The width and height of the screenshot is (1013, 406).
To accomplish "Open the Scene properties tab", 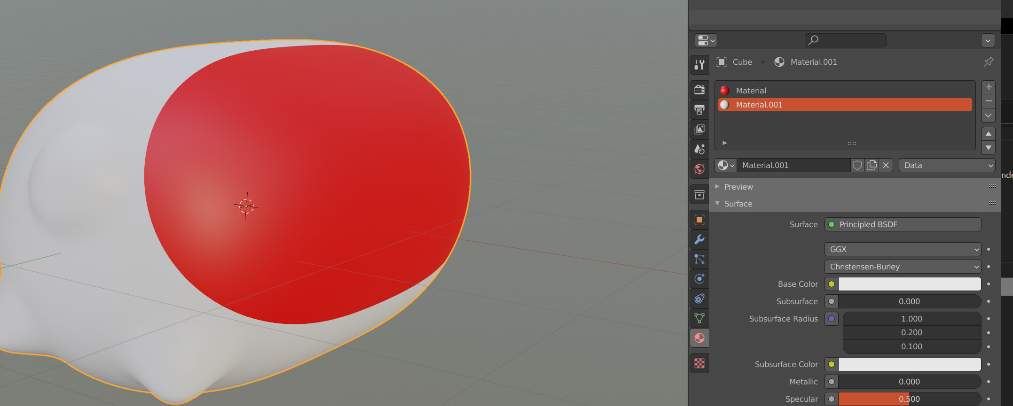I will [699, 149].
